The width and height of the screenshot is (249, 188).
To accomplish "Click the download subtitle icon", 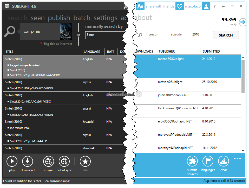I will [x=28, y=161].
